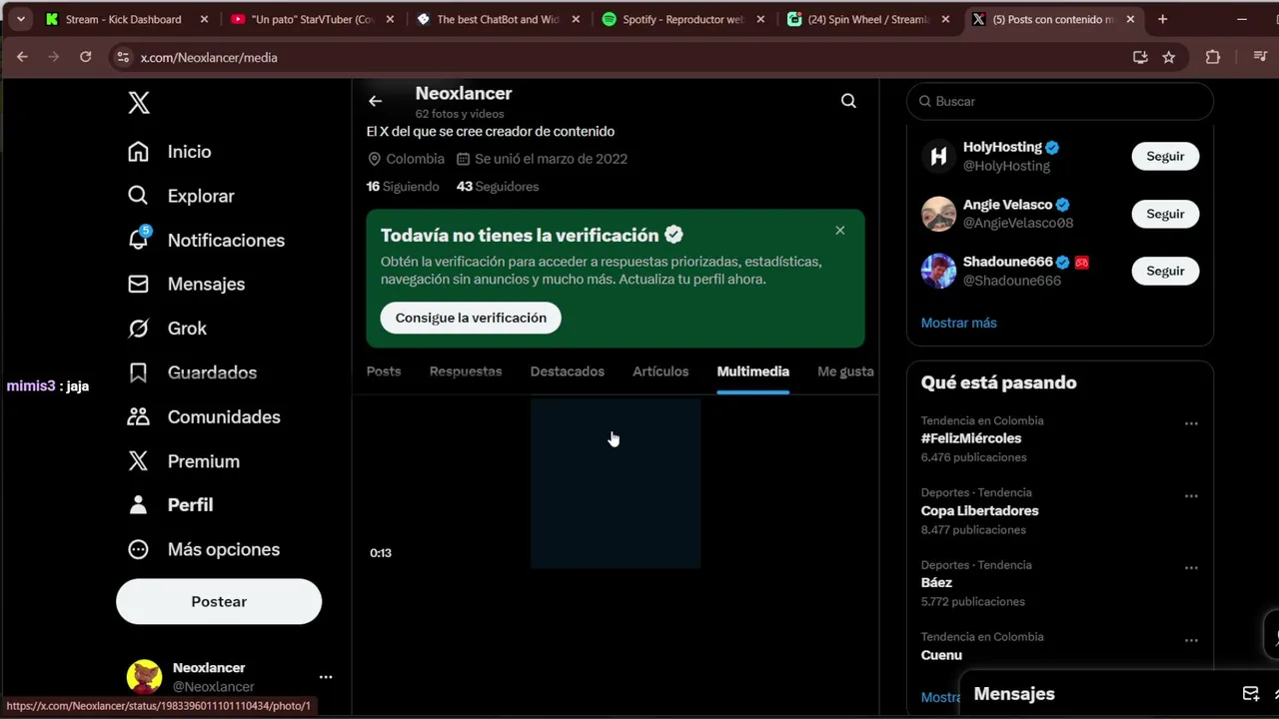Open Notificaciones with badge
Viewport: 1279px width, 719px height.
206,240
